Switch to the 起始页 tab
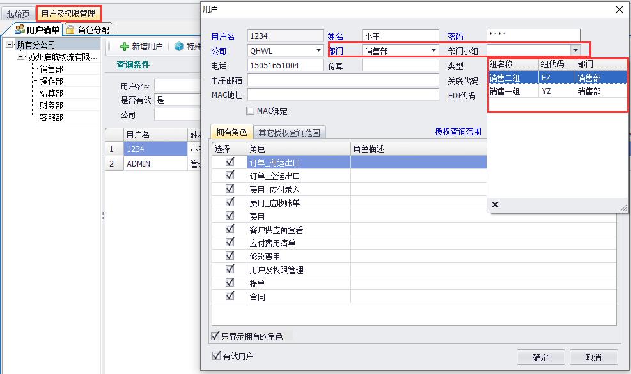Image resolution: width=631 pixels, height=374 pixels. [18, 13]
